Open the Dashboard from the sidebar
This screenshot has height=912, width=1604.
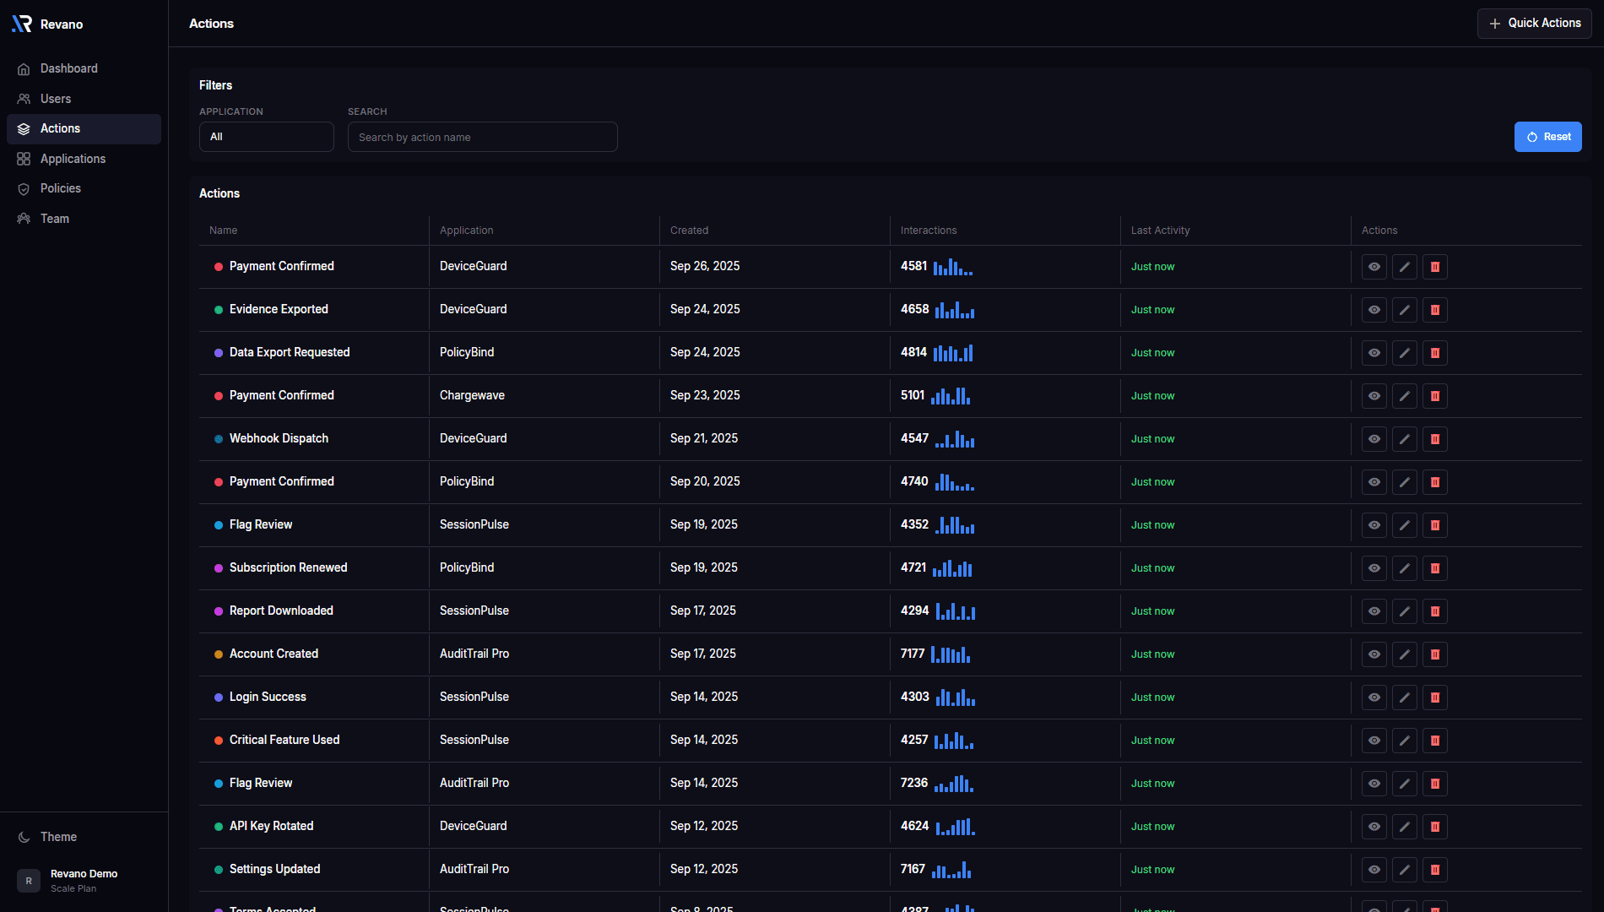(x=68, y=68)
